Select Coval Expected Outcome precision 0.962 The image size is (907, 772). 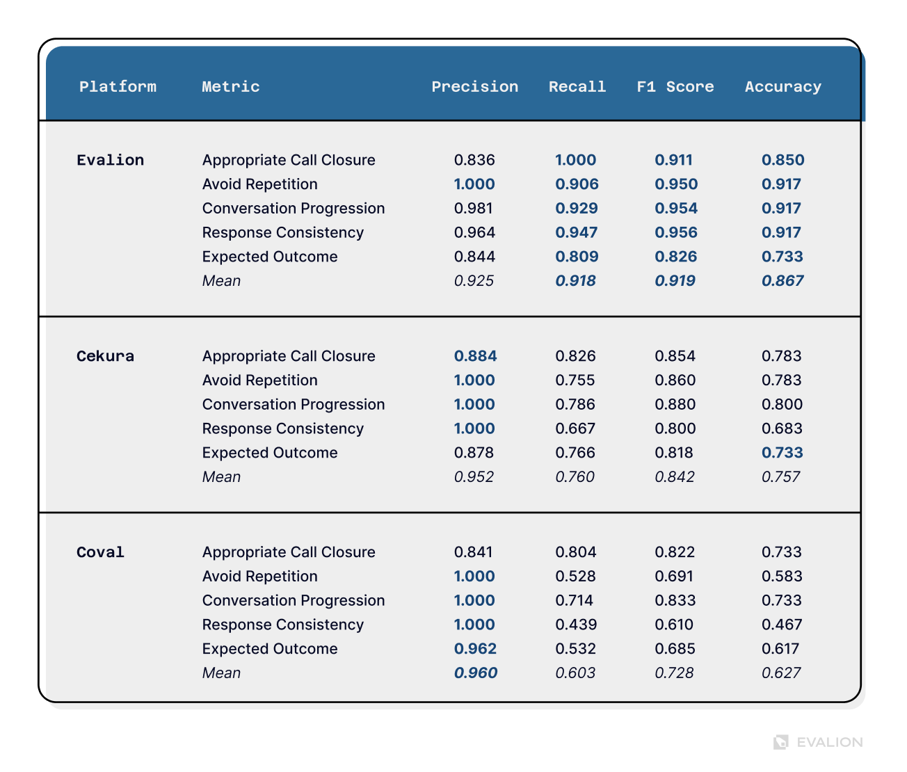pos(475,649)
